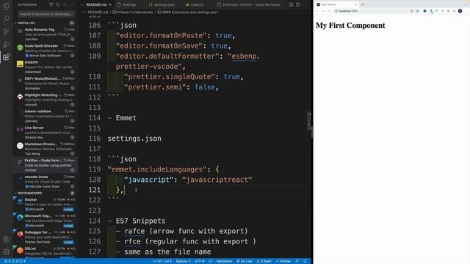Open editor more actions menu
This screenshot has width=470, height=264.
(305, 5)
